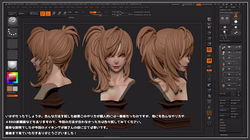
Task: Select the SimpleBrush tool thumbnail
Action: coord(236,17)
